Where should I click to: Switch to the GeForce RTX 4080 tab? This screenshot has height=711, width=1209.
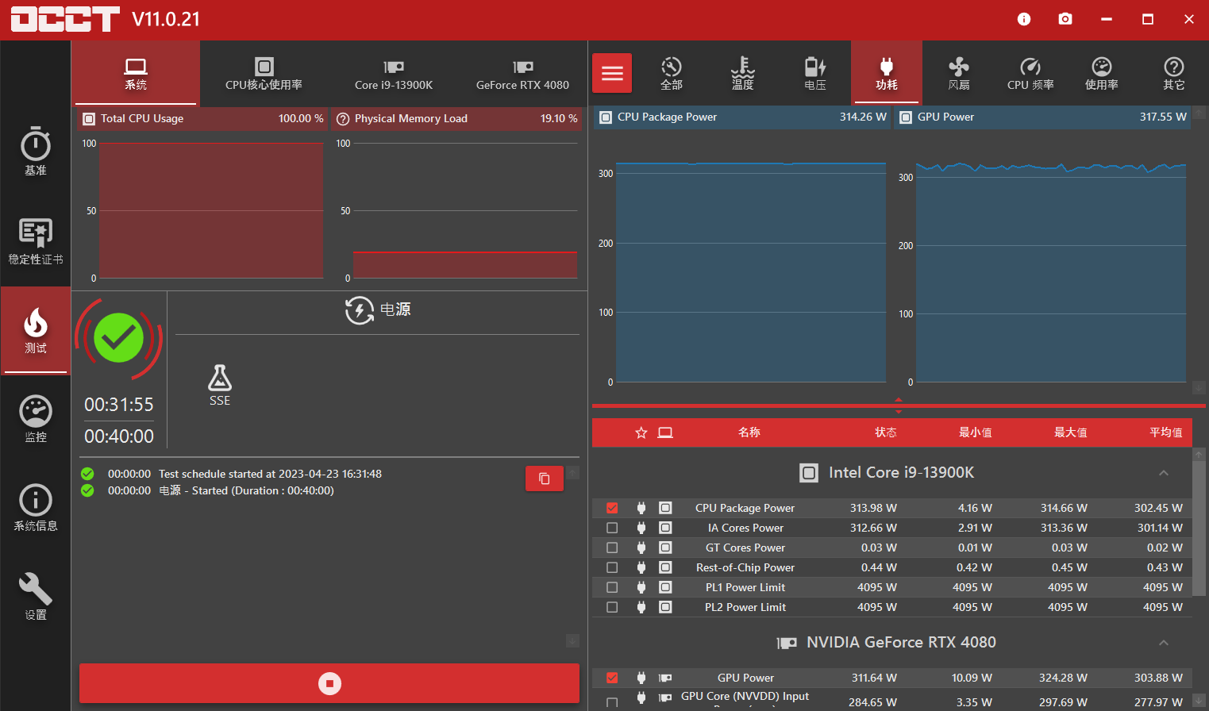coord(522,73)
